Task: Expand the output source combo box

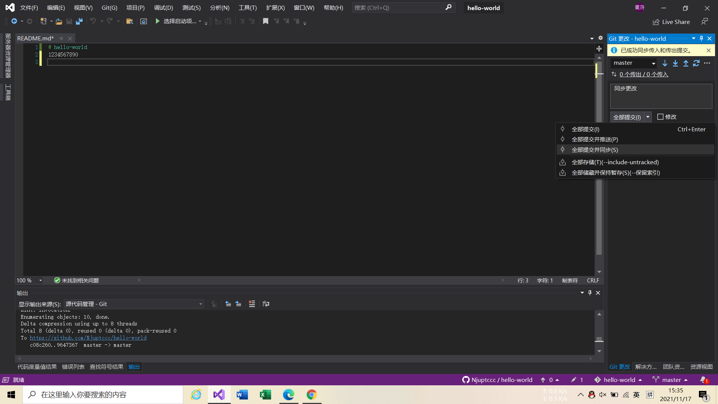Action: click(200, 304)
